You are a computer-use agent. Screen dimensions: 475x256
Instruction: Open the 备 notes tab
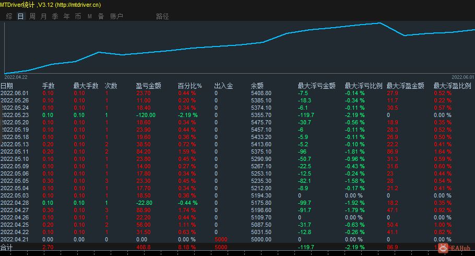(101, 16)
